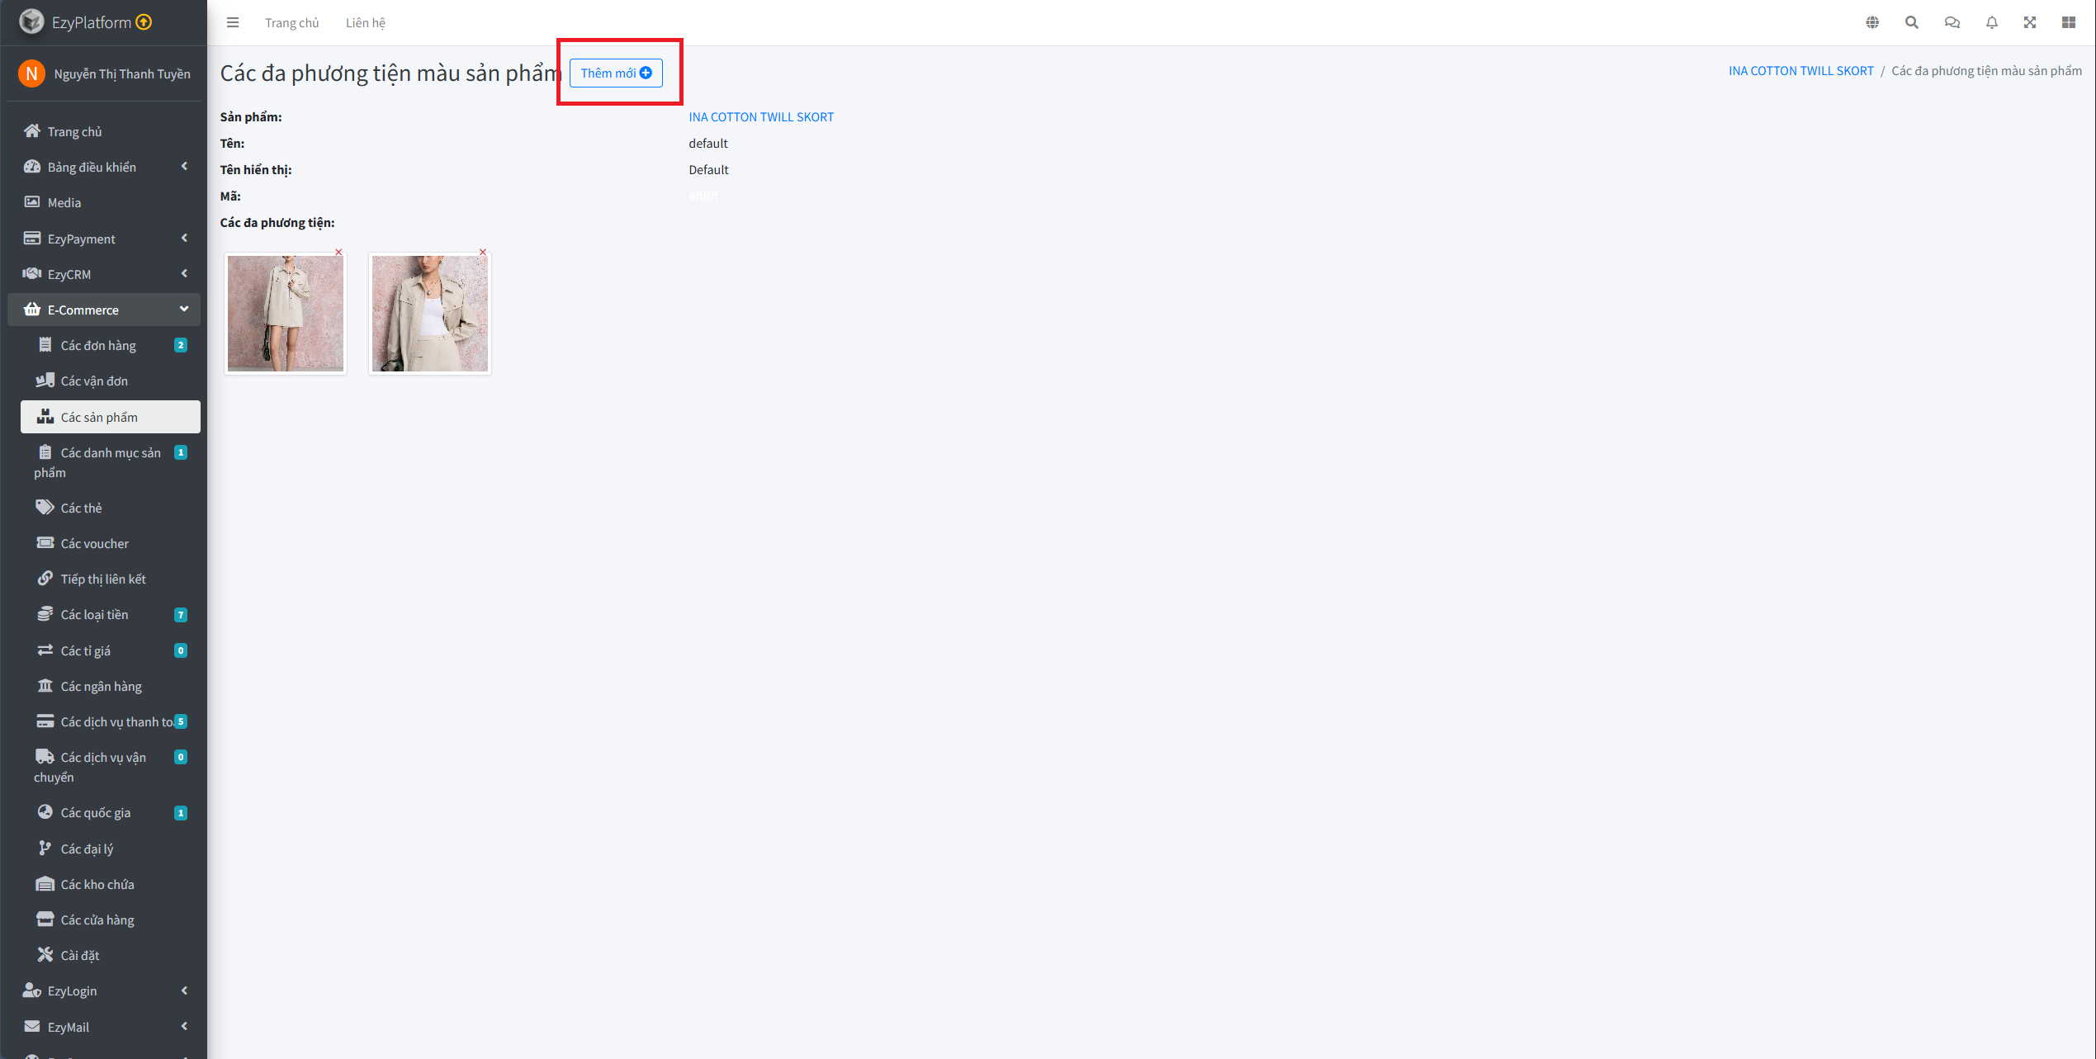The height and width of the screenshot is (1059, 2096).
Task: Click the search magnifier icon in header
Action: [x=1912, y=22]
